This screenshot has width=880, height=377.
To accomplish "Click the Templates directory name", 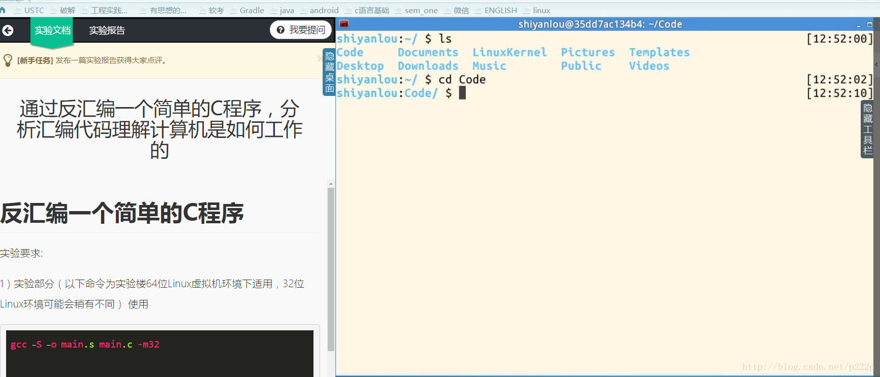I will tap(659, 52).
